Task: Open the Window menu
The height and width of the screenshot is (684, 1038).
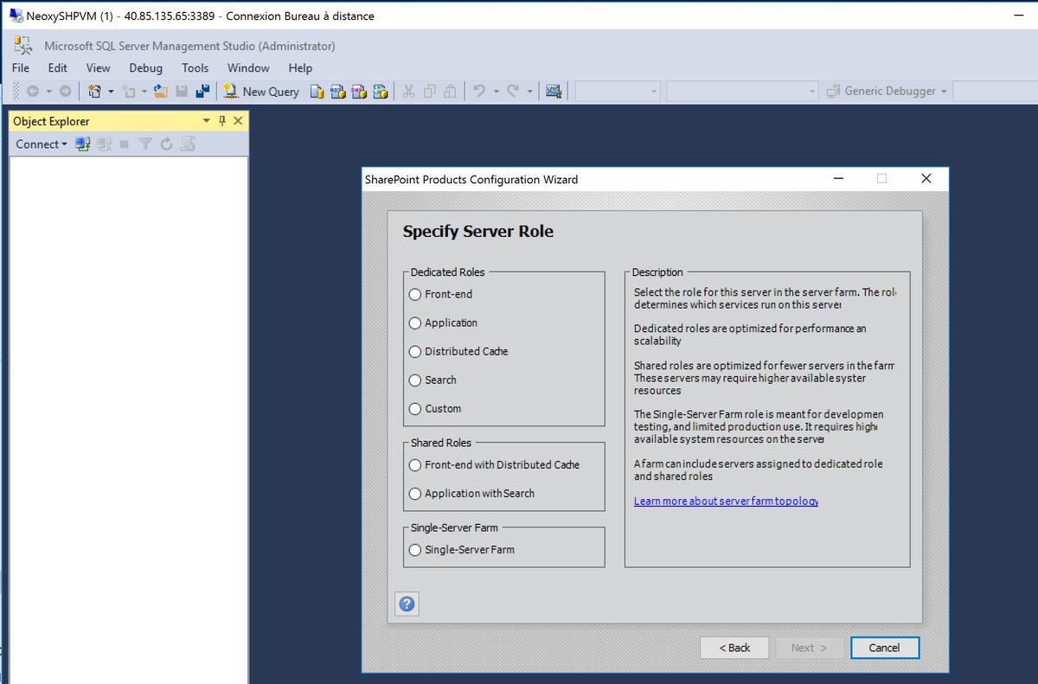Action: [x=248, y=68]
